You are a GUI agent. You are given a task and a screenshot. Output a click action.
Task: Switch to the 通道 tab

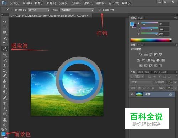[141, 72]
